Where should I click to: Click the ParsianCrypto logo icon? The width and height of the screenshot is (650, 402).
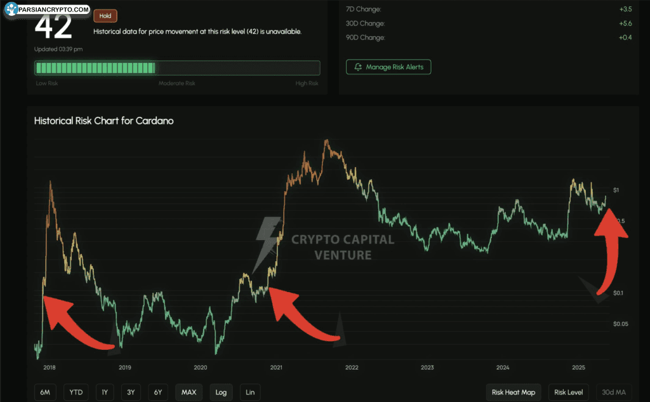click(11, 10)
